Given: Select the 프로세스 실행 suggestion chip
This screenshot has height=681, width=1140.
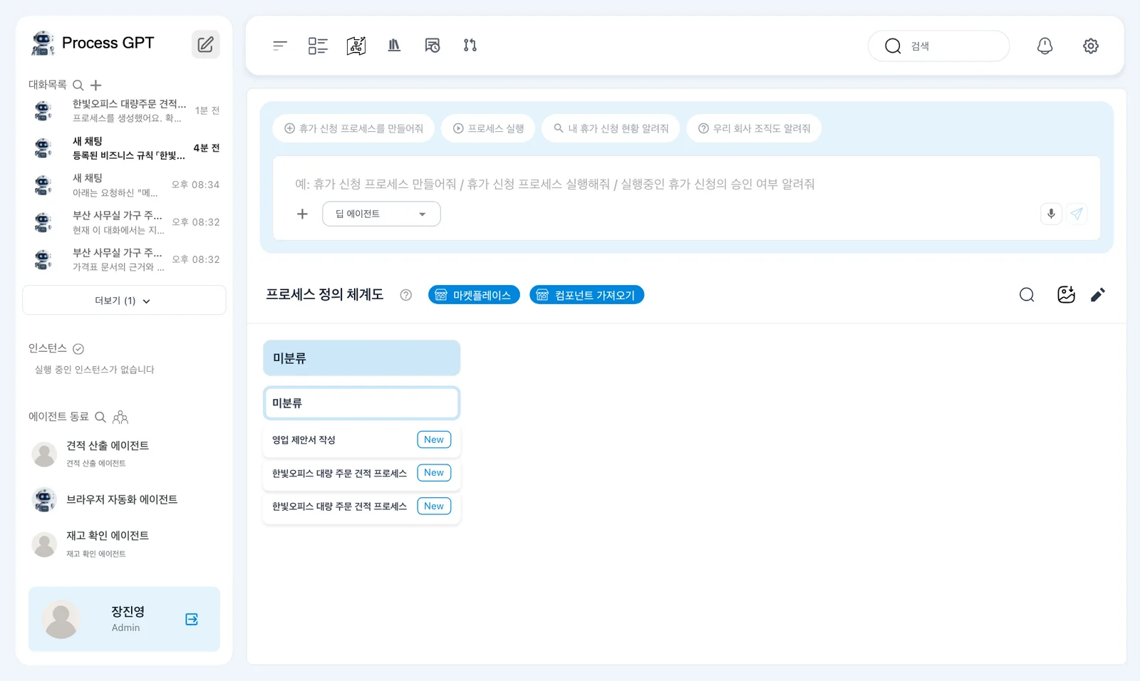Looking at the screenshot, I should 488,128.
